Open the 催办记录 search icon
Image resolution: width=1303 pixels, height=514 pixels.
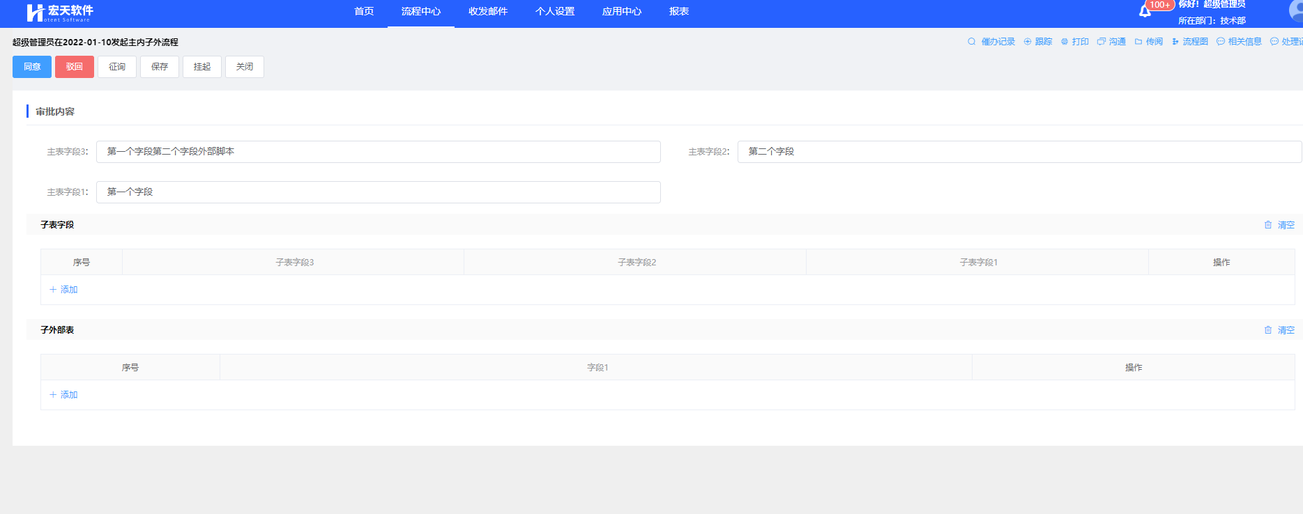click(x=972, y=42)
